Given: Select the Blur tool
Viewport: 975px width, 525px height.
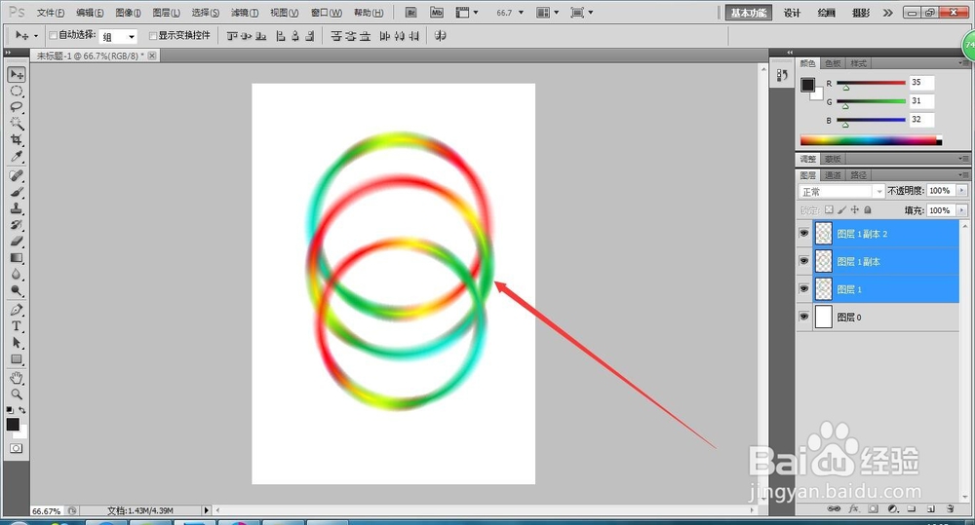Looking at the screenshot, I should click(x=17, y=274).
